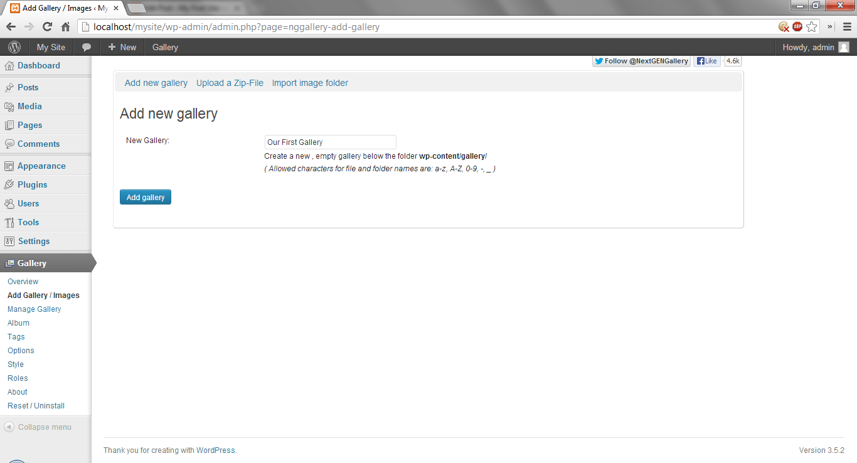Click the admin user avatar icon
The width and height of the screenshot is (857, 463).
[844, 47]
